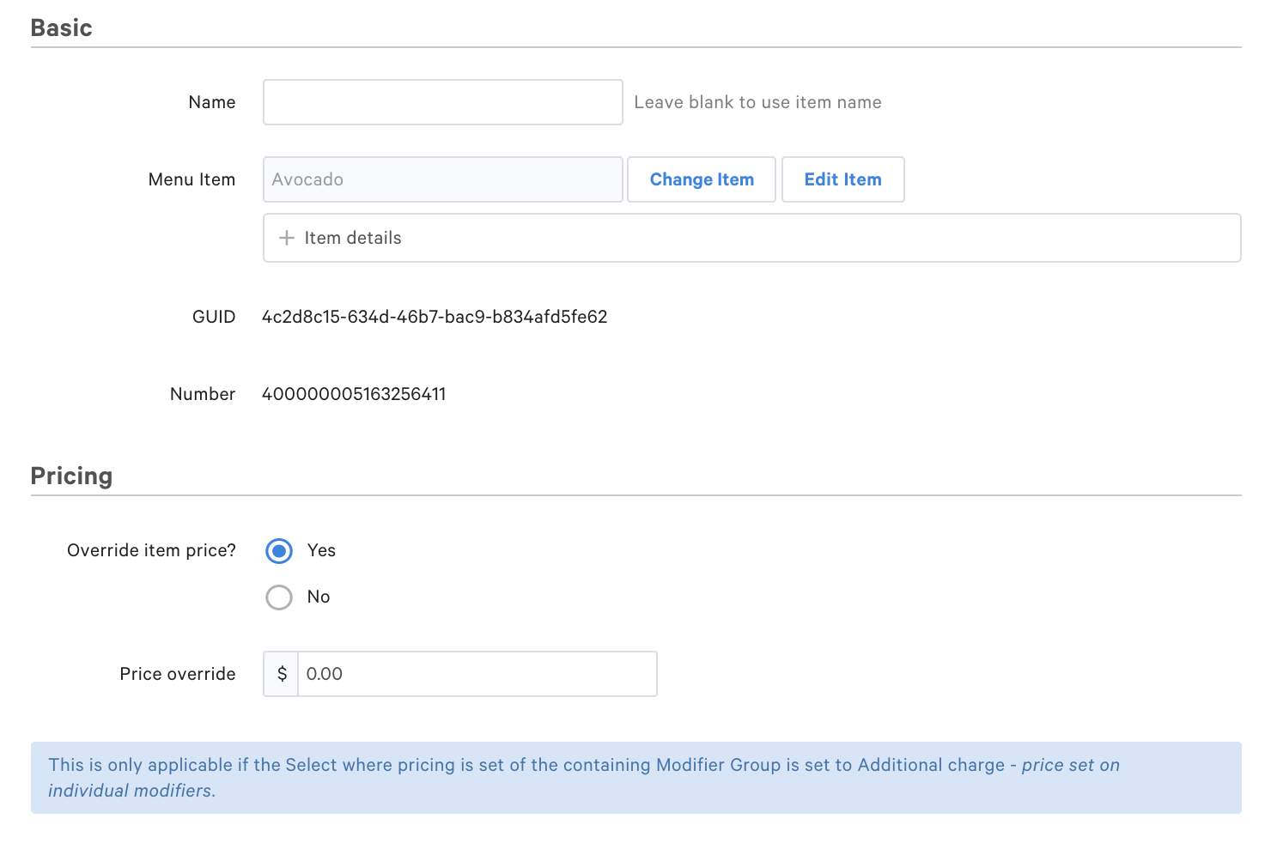Viewport: 1283px width, 843px height.
Task: Click the blue pricing info banner
Action: [x=635, y=778]
